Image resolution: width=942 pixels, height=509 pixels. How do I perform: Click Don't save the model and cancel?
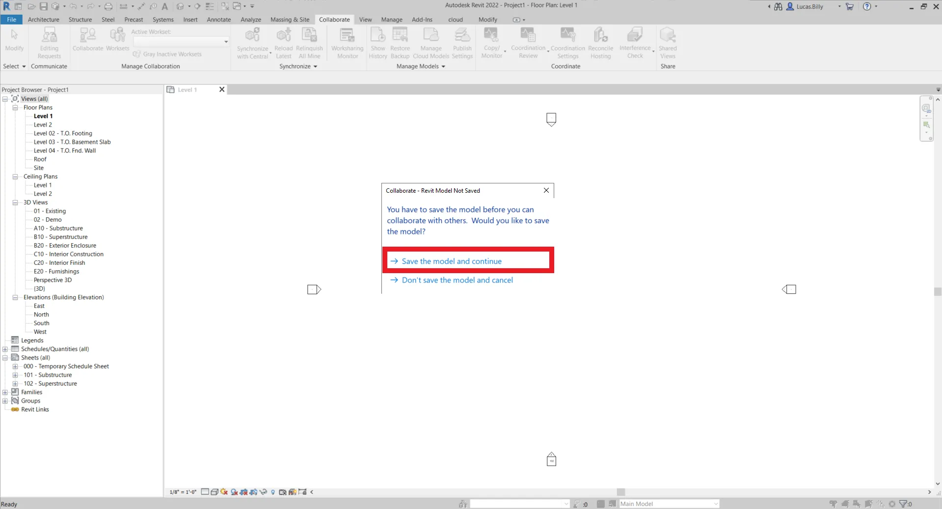point(452,280)
